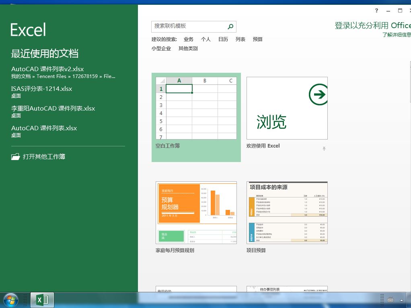The width and height of the screenshot is (411, 308).
Task: Click 登录以充分利用 Office sign-in link
Action: [373, 26]
